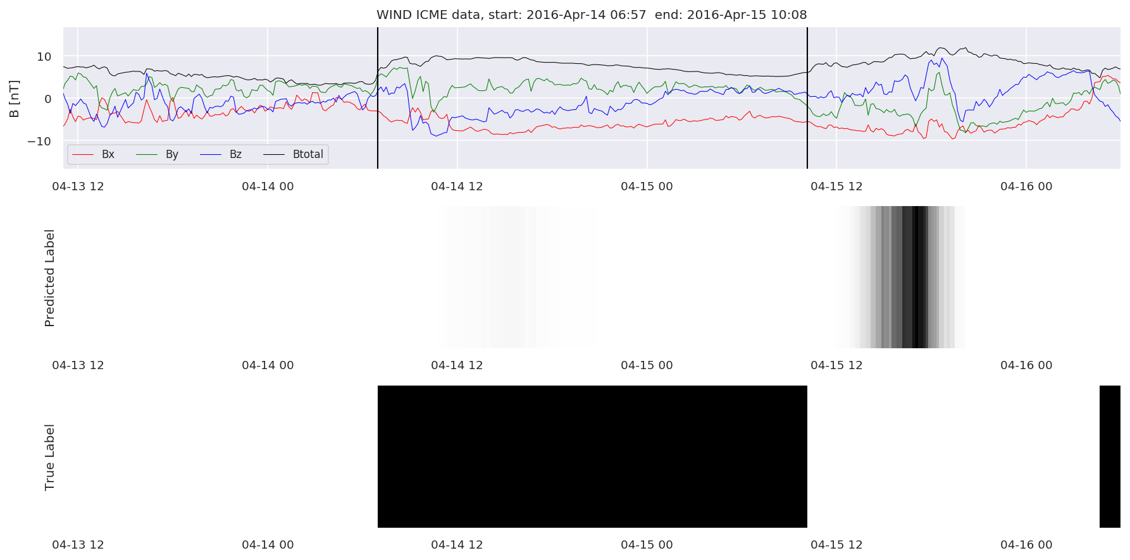Viewport: 1130px width, 560px height.
Task: Click the 'B [nT]' y-axis label
Action: pos(15,99)
